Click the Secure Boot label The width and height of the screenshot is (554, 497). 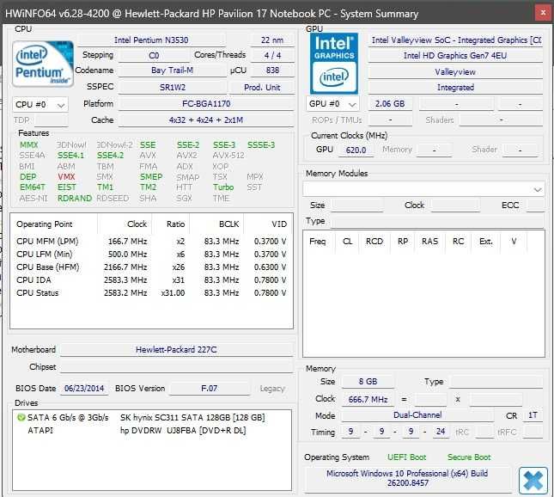coord(469,457)
